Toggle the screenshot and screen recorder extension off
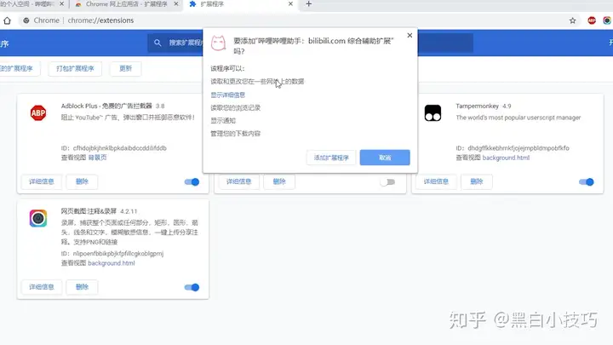The image size is (613, 345). tap(192, 288)
